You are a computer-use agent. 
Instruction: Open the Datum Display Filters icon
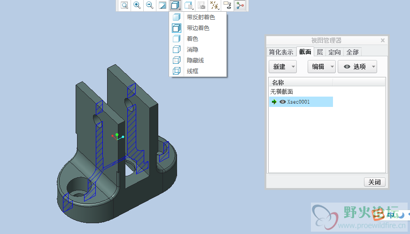(x=215, y=5)
